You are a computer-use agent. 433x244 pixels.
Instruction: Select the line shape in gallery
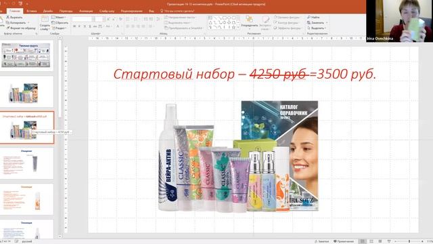coord(215,18)
